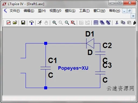Open the 窗口(W) menu

coord(99,11)
